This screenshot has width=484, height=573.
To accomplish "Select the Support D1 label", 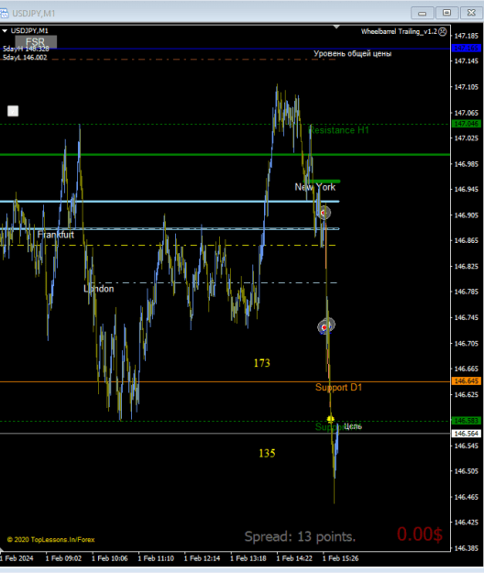I will [x=338, y=388].
